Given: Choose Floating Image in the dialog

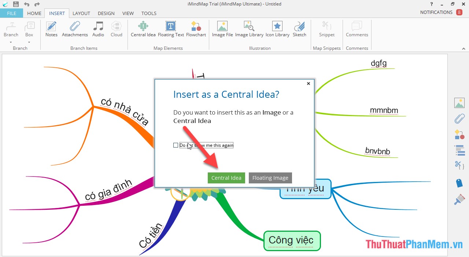Looking at the screenshot, I should pyautogui.click(x=270, y=178).
